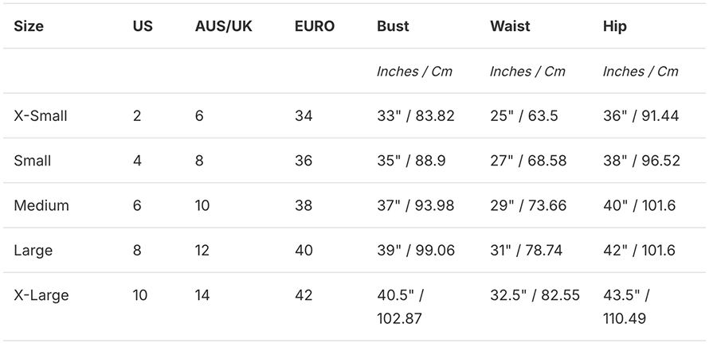Viewport: 717px width, 347px height.
Task: Select the Small waist value 27" / 68.58
Action: 528,161
